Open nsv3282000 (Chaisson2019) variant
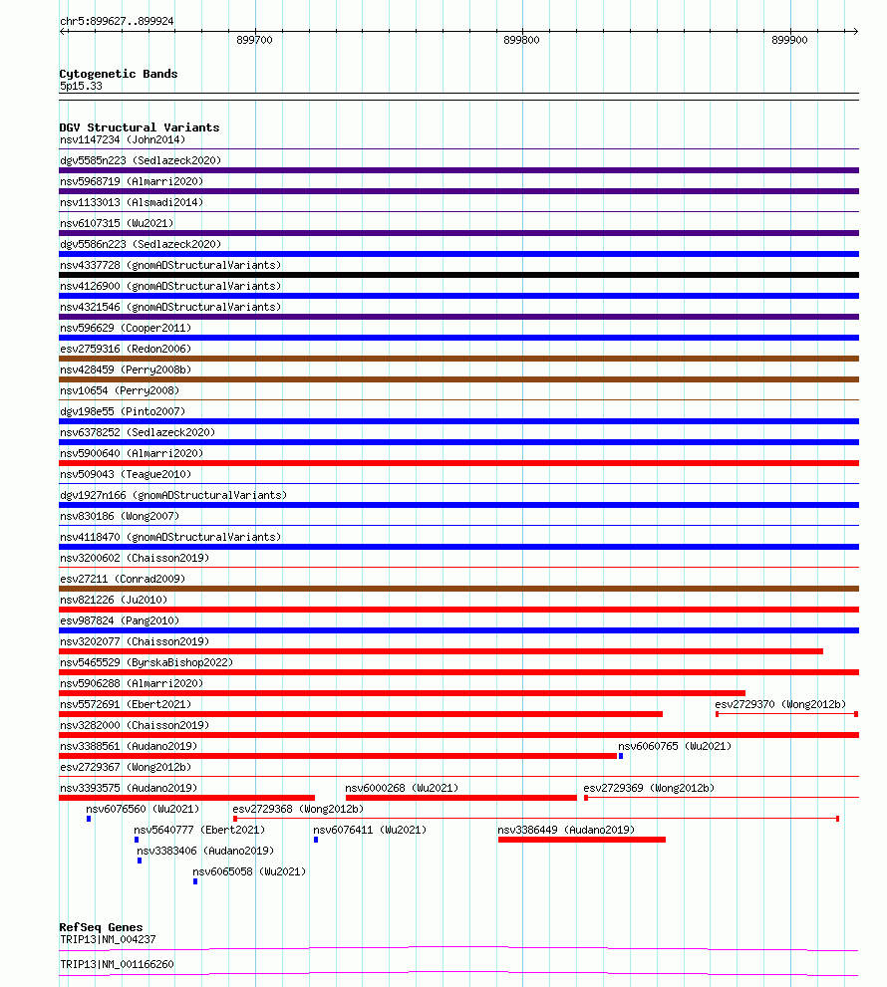Viewport: 887px width, 987px height. (x=135, y=725)
